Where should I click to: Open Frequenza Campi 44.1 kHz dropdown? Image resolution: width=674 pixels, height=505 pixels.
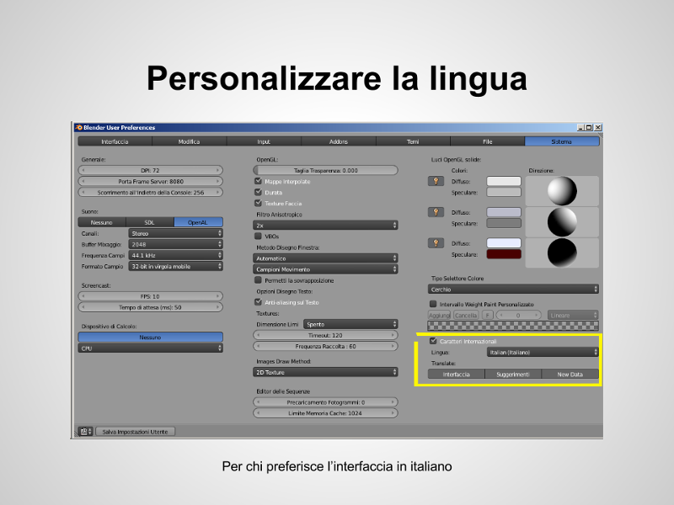click(x=175, y=255)
